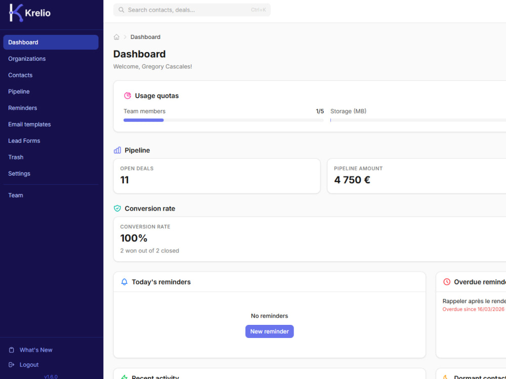
Task: Click the Team members '1/5' value
Action: click(x=320, y=111)
